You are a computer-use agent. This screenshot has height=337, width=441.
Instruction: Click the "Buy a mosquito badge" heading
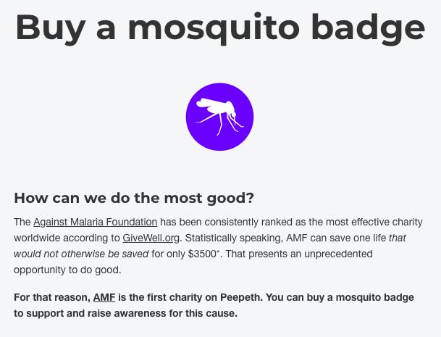pos(219,26)
